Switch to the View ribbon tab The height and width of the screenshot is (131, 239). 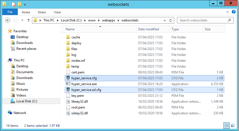57,12
